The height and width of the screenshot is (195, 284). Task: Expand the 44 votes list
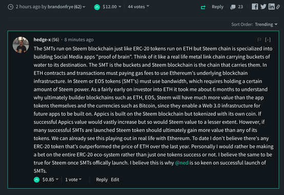pos(138,7)
